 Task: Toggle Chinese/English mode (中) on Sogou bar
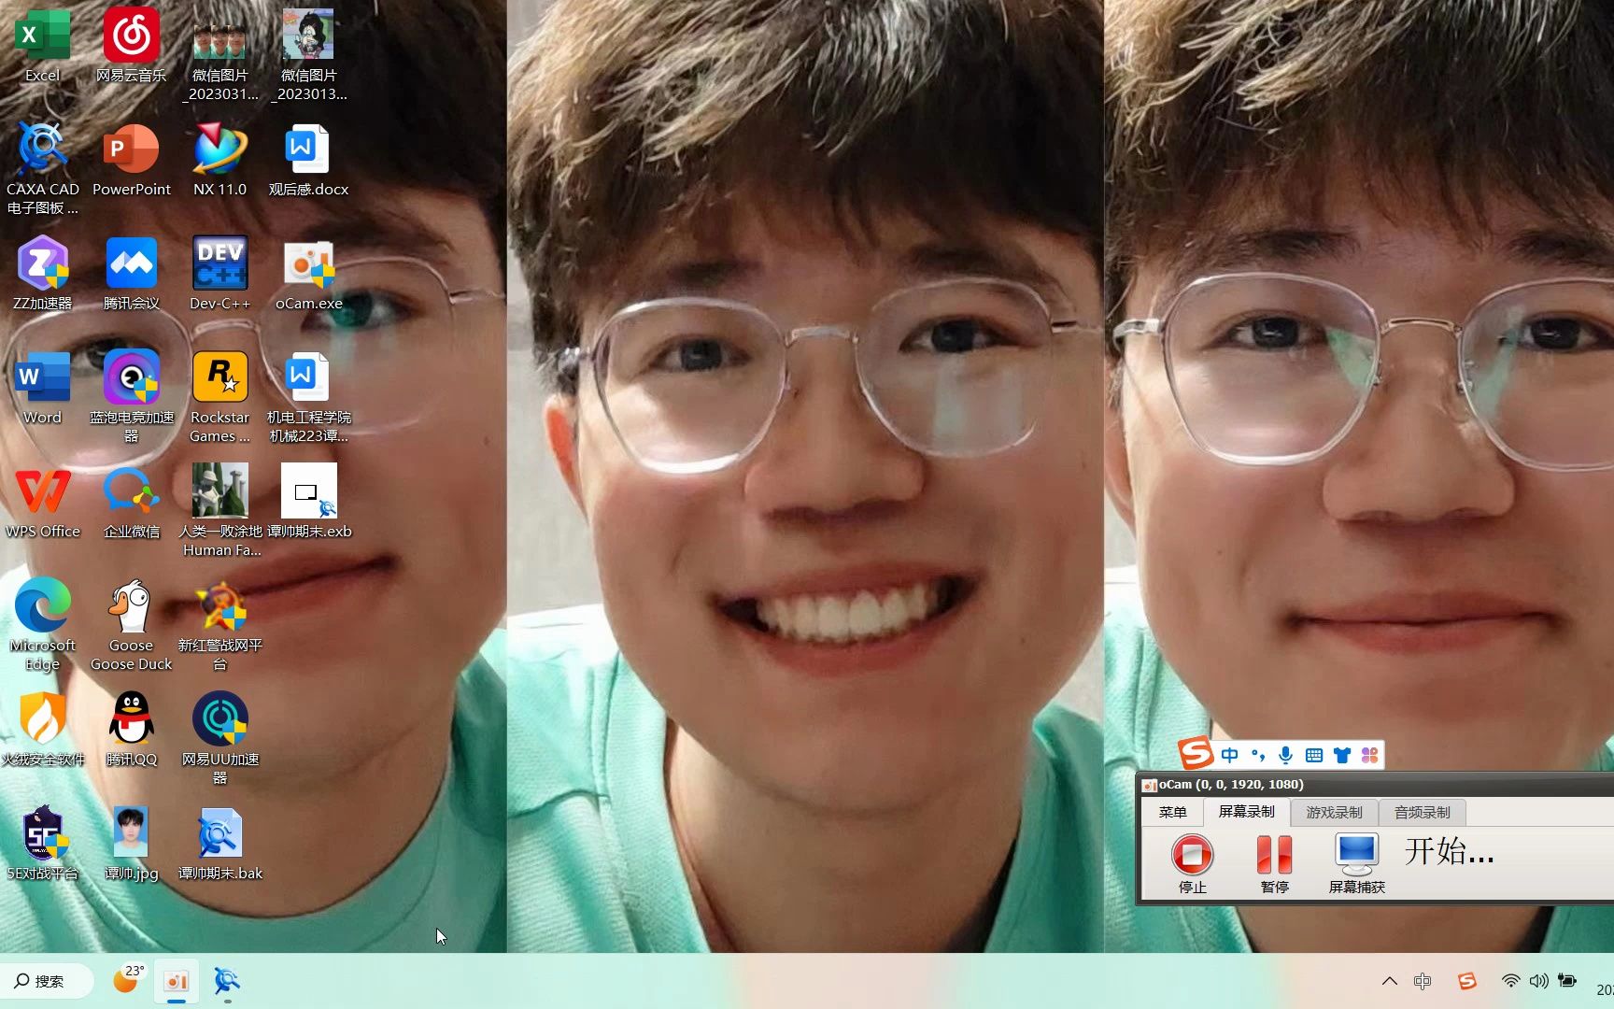[1229, 755]
